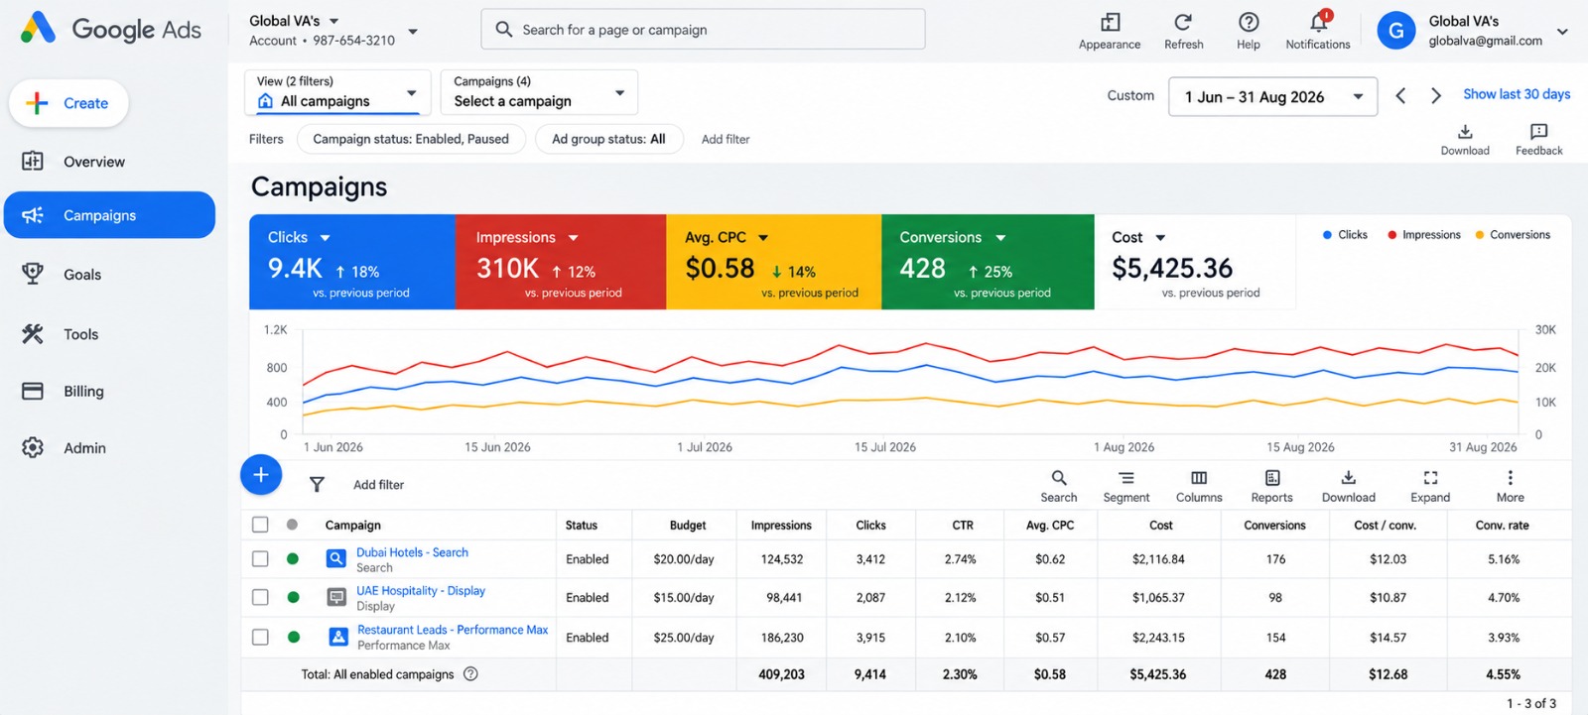Open Overview in the sidebar

109,162
